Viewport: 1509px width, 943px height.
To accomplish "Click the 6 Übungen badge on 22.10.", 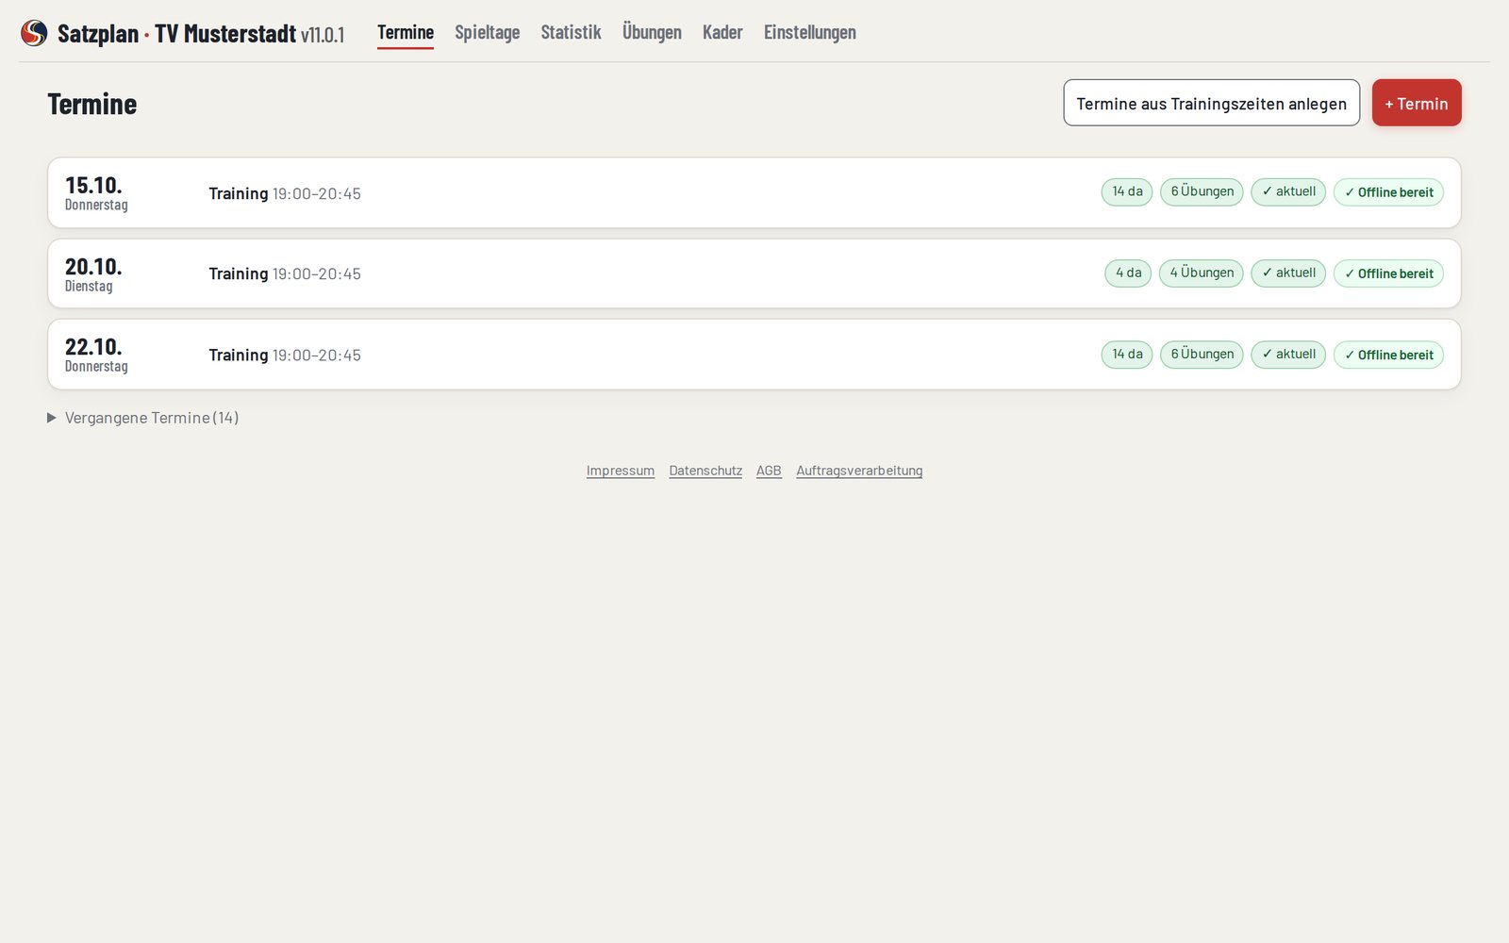I will [x=1202, y=355].
